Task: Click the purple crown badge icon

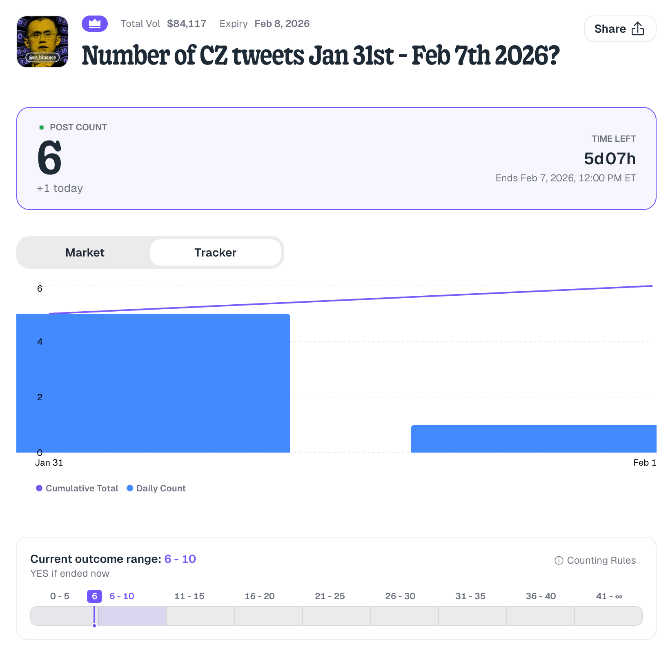Action: (x=95, y=24)
